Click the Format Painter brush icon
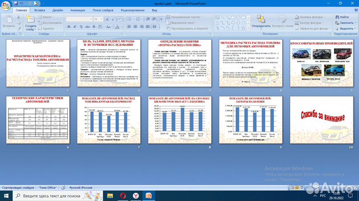 tap(19, 28)
